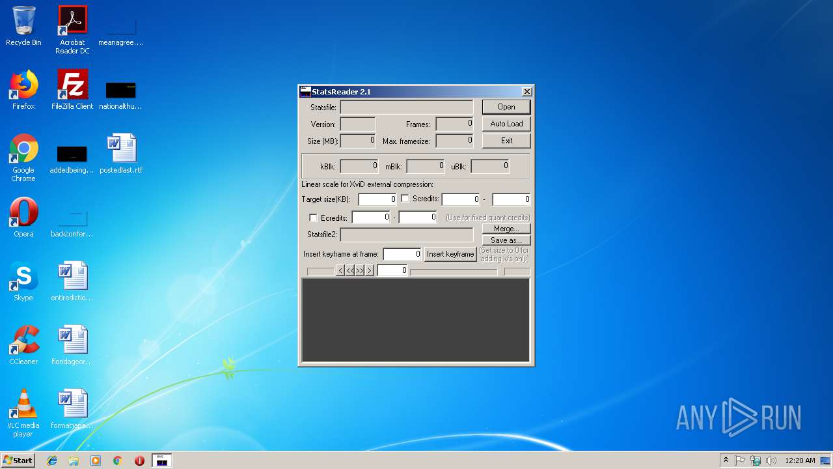This screenshot has width=833, height=469.
Task: Click Chrome icon in taskbar
Action: pos(117,461)
